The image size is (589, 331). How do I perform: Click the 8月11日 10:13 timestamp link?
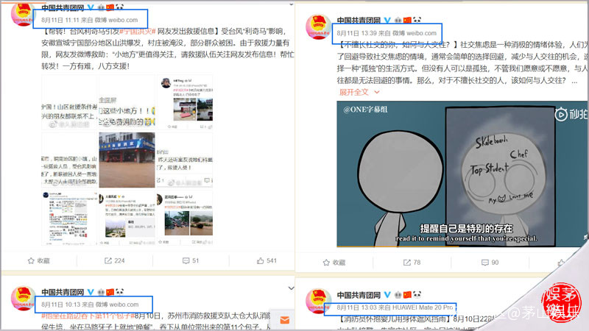click(x=61, y=305)
